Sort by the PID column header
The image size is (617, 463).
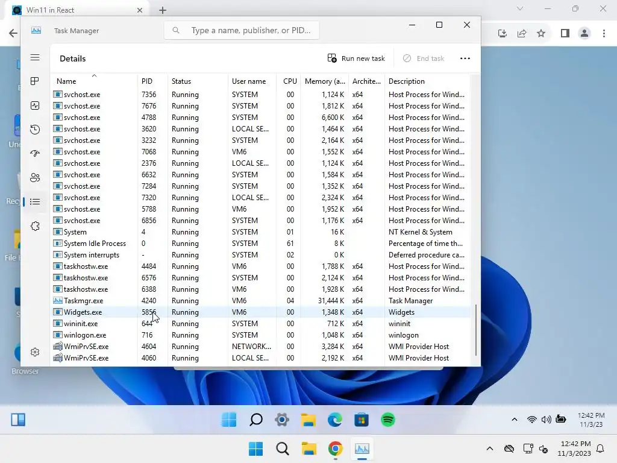click(x=152, y=81)
